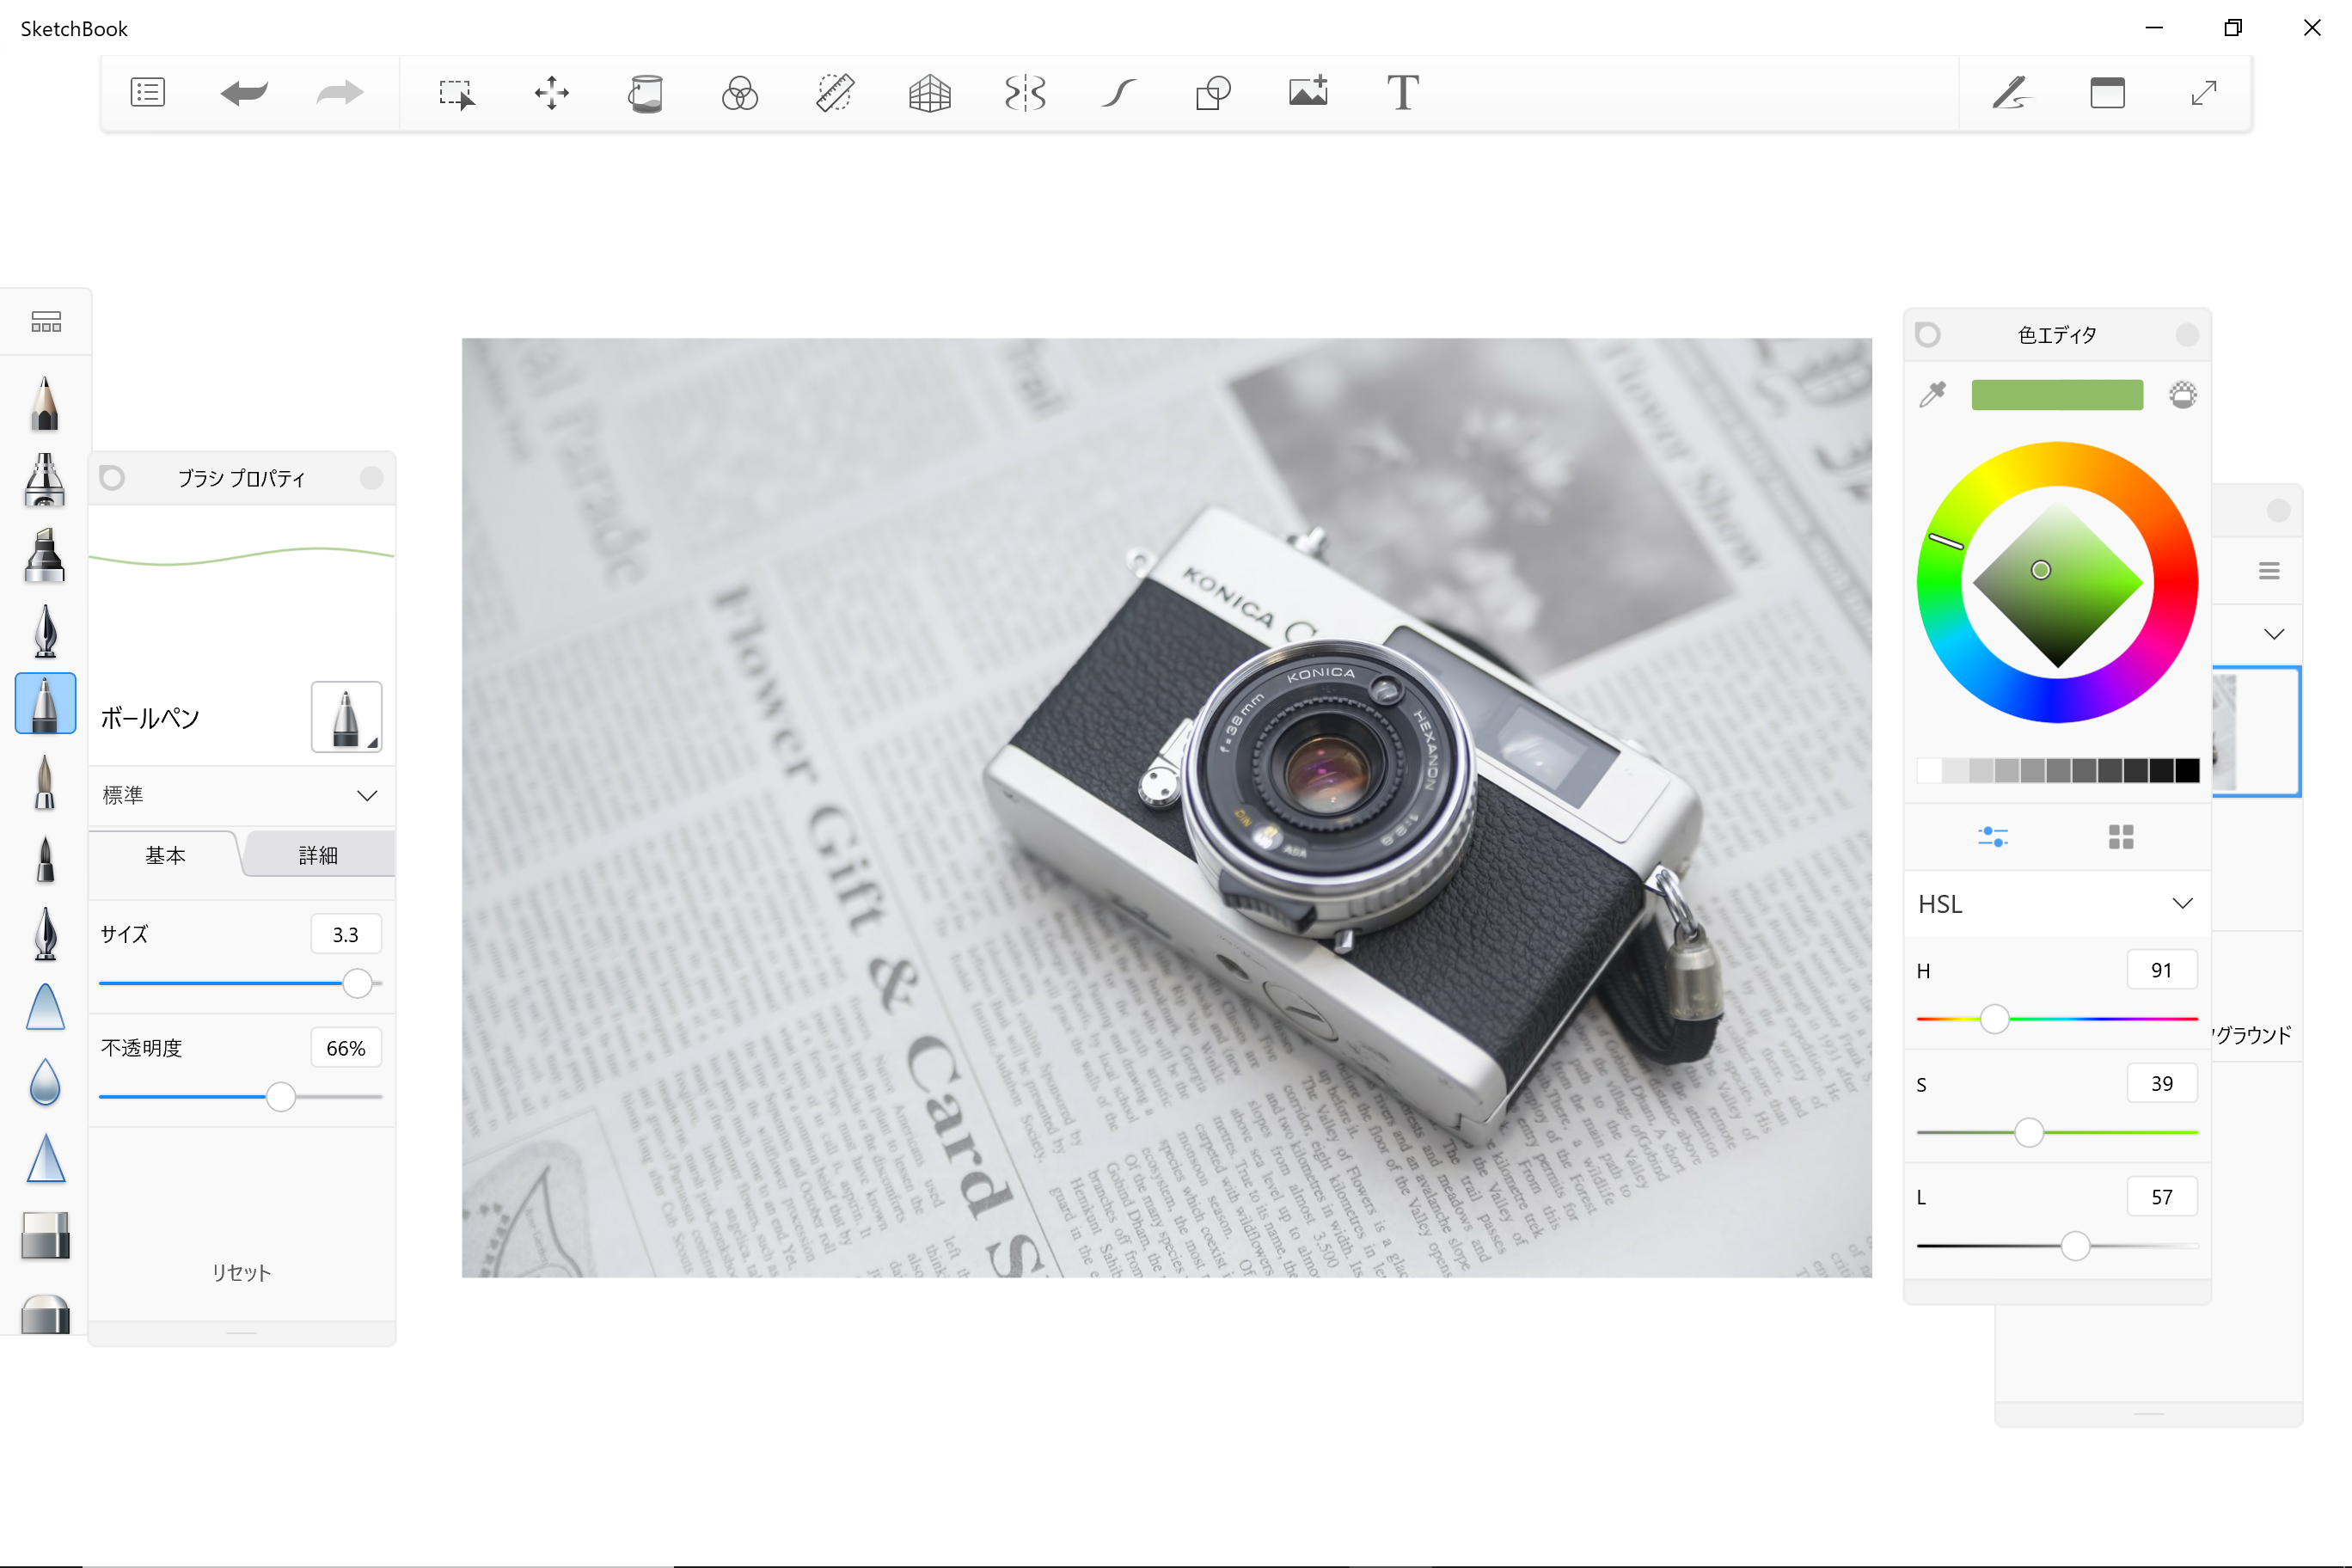Image resolution: width=2352 pixels, height=1568 pixels.
Task: Activate the ruler guide tool
Action: (835, 93)
